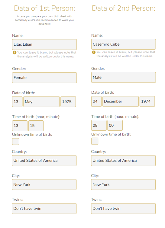
Task: Open the Male gender dropdown
Action: 124,77
